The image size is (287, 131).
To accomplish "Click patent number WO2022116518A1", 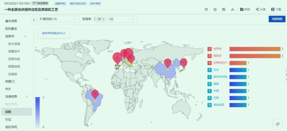I will coord(17,3).
